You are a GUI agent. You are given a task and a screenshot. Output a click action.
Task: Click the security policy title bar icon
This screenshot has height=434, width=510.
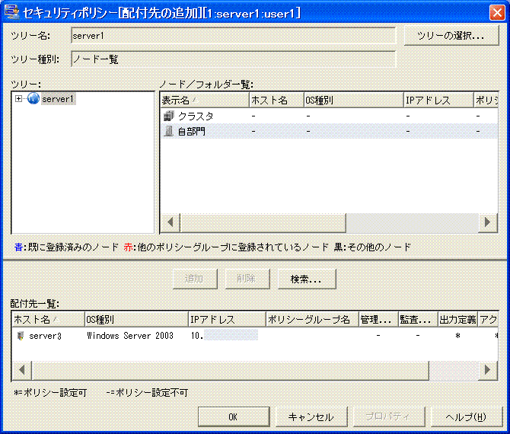11,11
